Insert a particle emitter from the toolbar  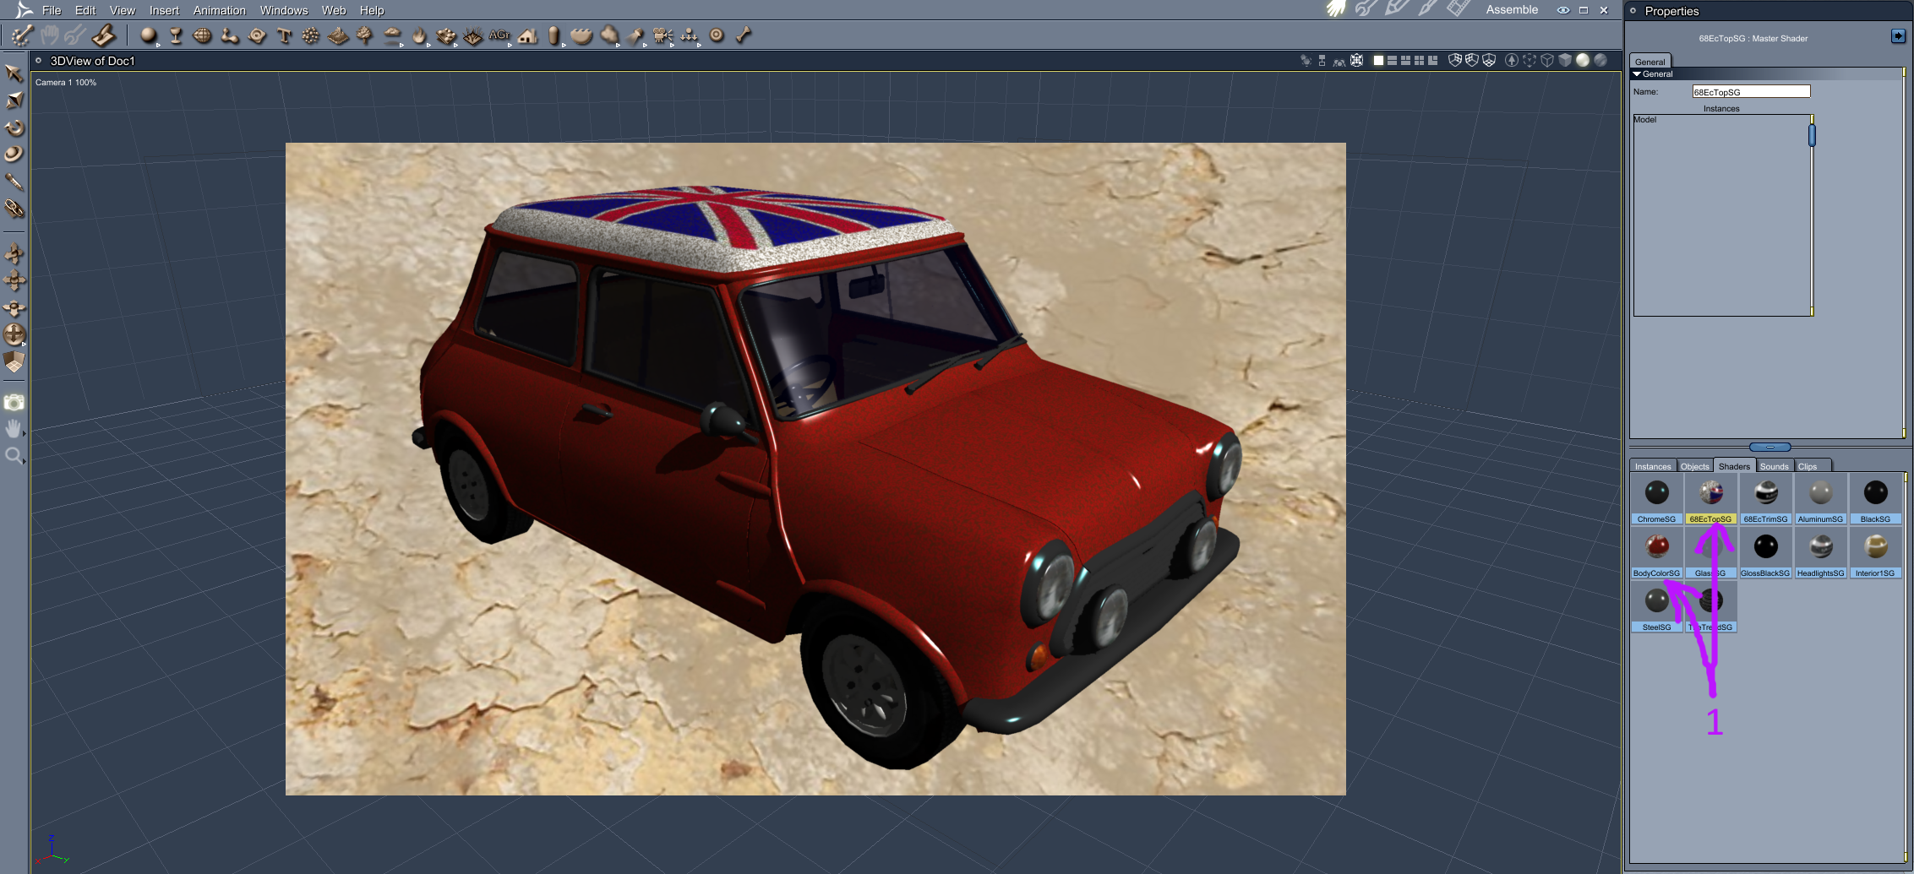click(311, 35)
